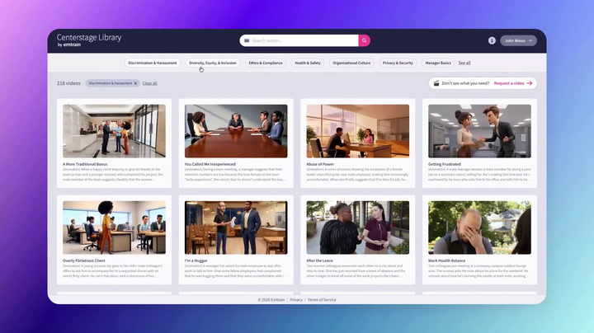Click the arrow next to Request a video

pyautogui.click(x=529, y=83)
